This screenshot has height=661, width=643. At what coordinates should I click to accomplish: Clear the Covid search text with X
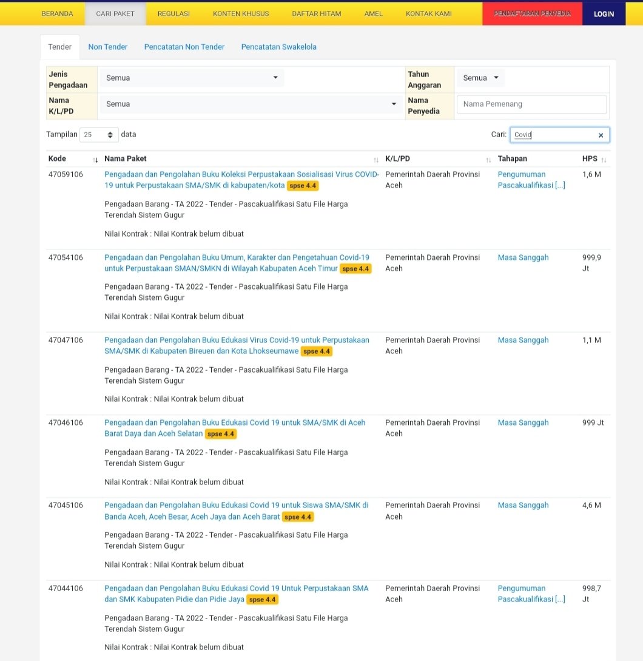(601, 135)
